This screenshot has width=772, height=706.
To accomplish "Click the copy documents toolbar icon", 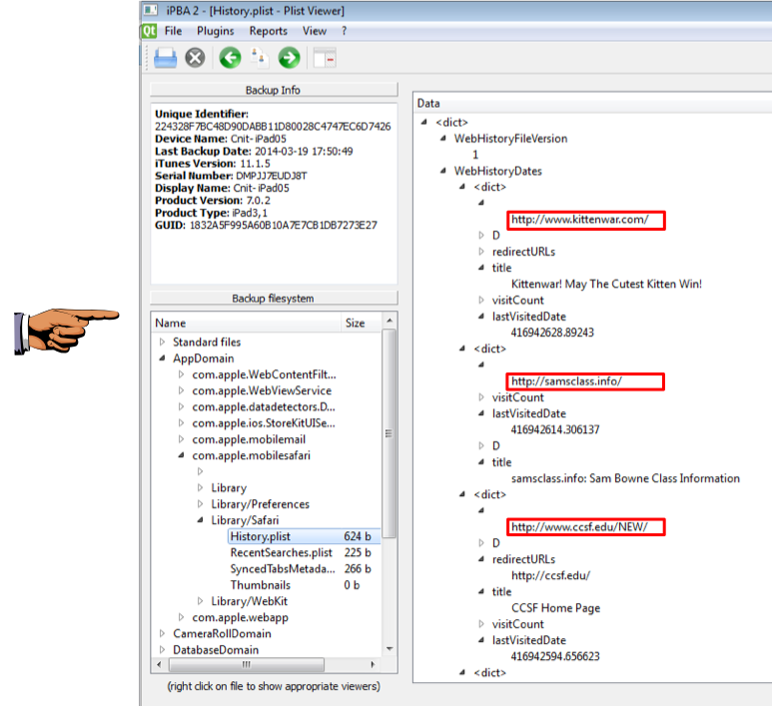I will point(260,58).
